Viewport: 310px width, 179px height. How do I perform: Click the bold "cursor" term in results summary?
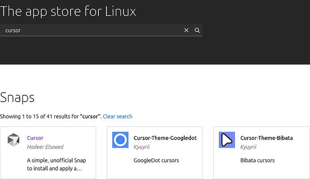coord(90,116)
